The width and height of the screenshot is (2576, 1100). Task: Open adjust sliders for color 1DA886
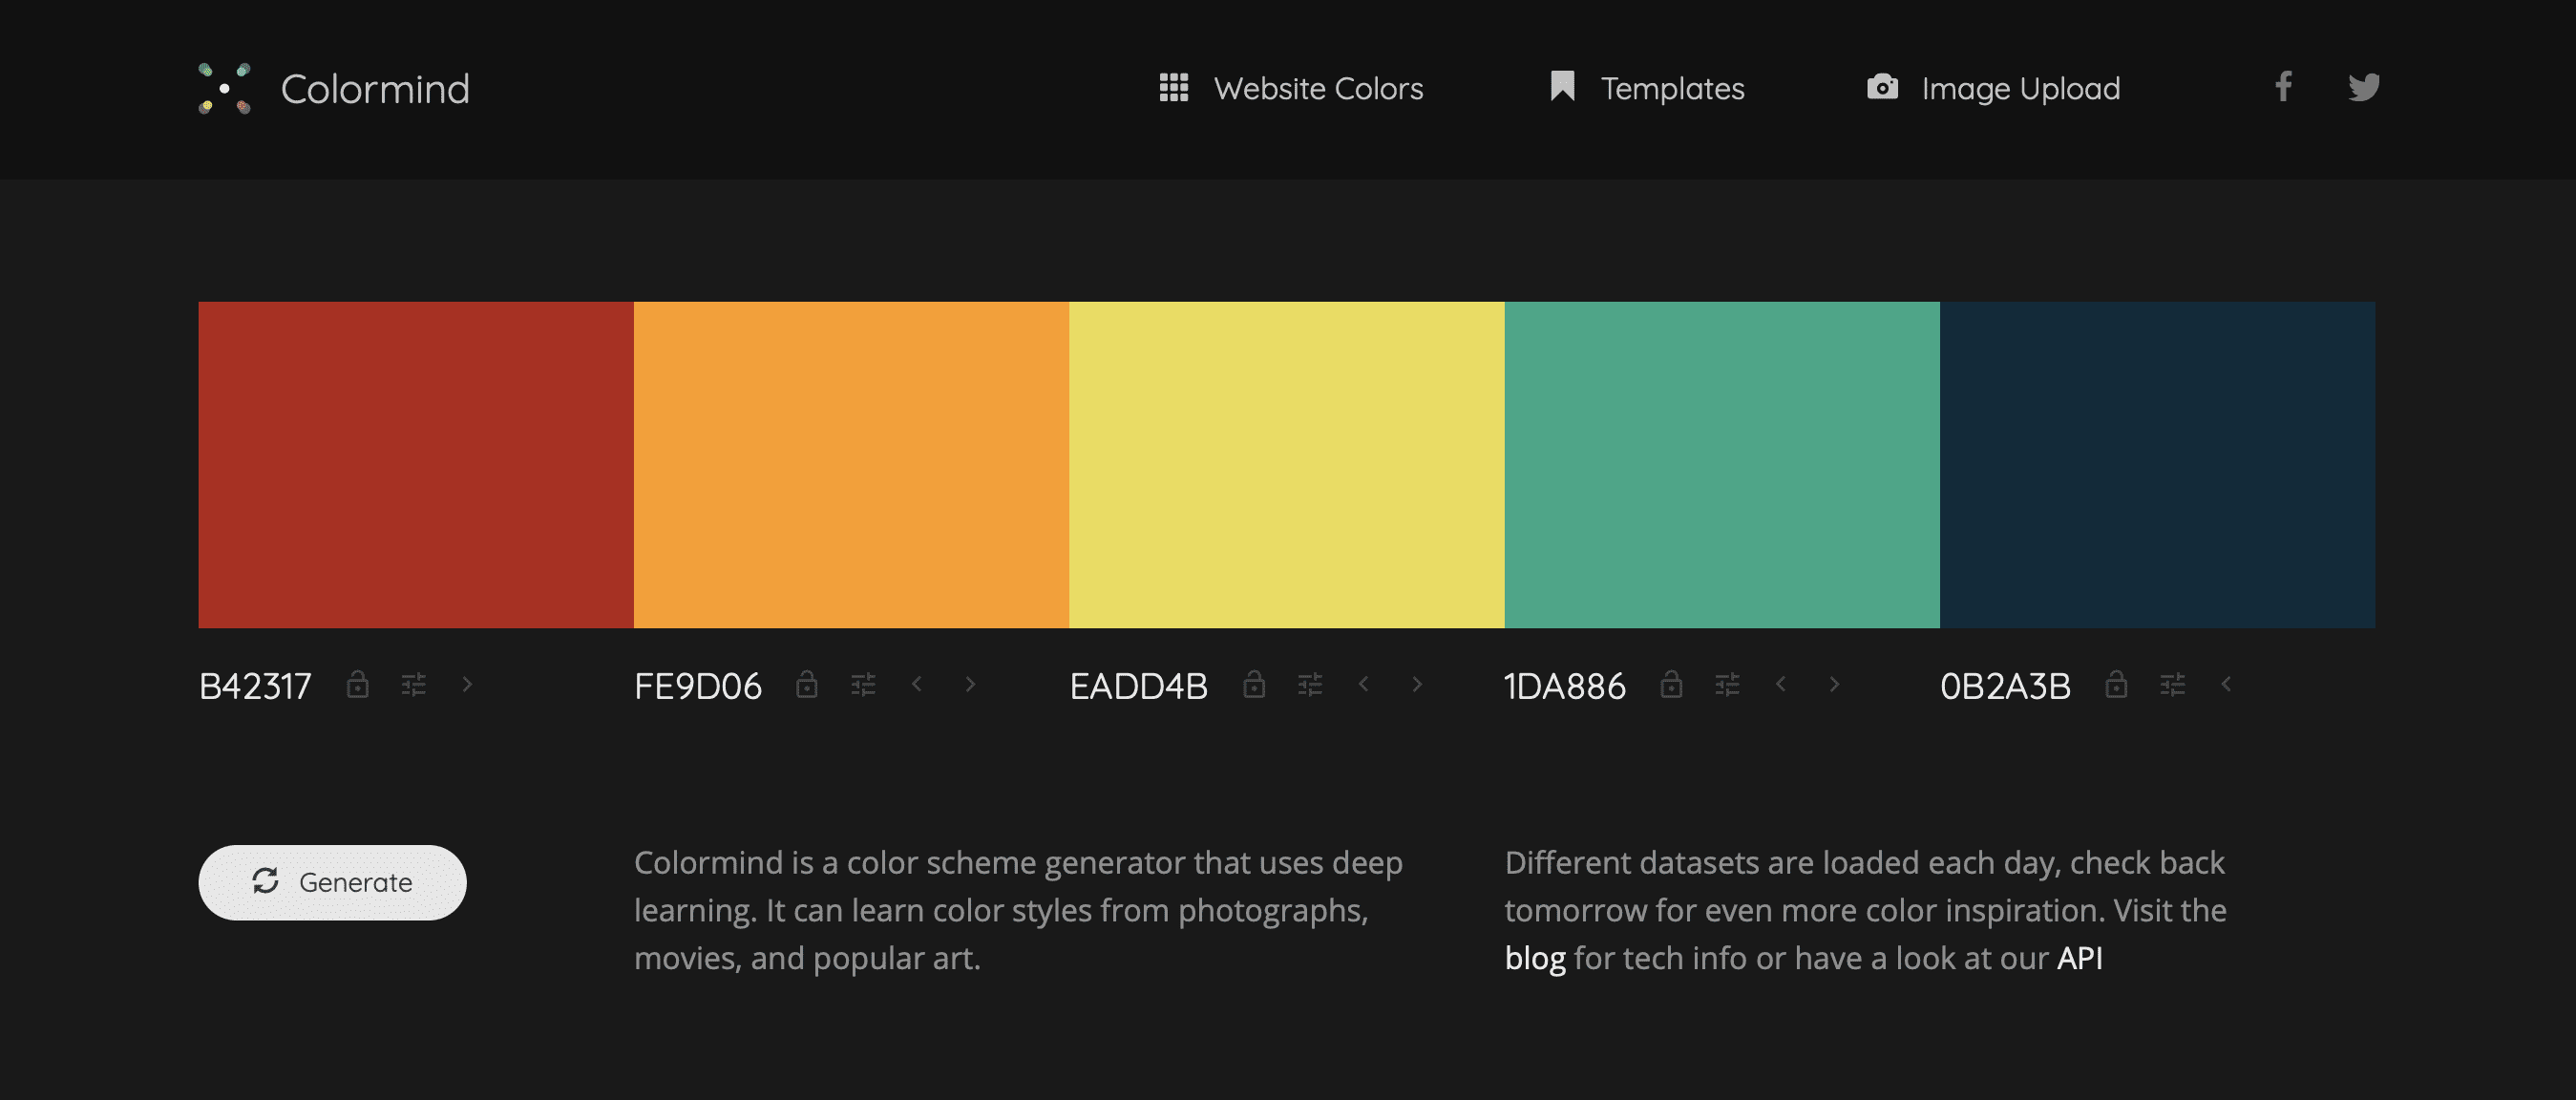pos(1727,685)
